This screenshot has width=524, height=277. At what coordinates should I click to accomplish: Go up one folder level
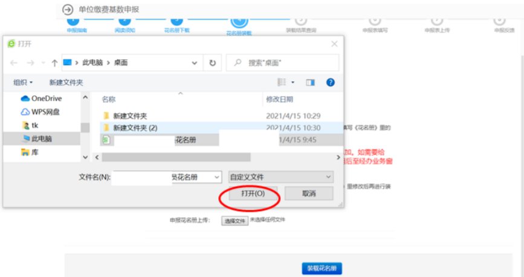54,63
